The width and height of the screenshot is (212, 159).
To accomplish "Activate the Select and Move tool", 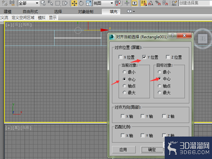I will click(74, 3).
